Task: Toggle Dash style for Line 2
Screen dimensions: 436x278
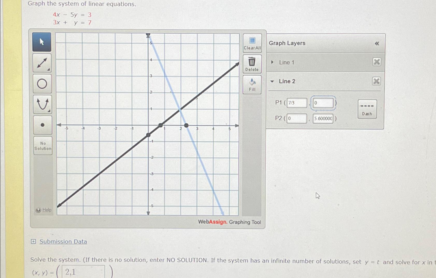Action: coord(367,109)
